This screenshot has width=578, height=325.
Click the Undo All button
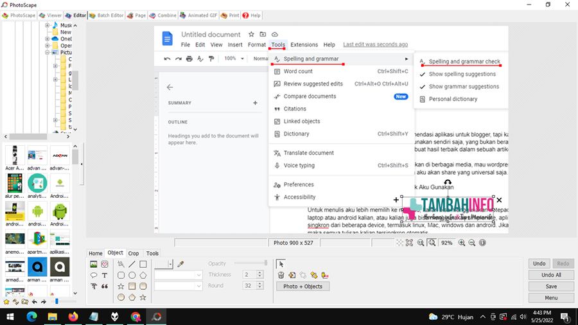tap(551, 275)
